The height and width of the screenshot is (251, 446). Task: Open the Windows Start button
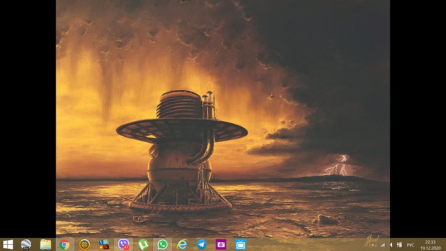tap(8, 244)
